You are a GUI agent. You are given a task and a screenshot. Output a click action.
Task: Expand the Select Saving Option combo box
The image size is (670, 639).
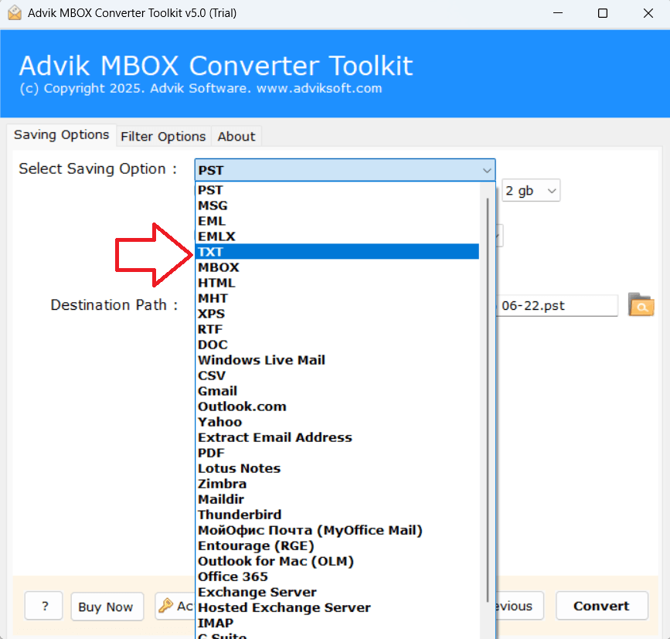(345, 170)
